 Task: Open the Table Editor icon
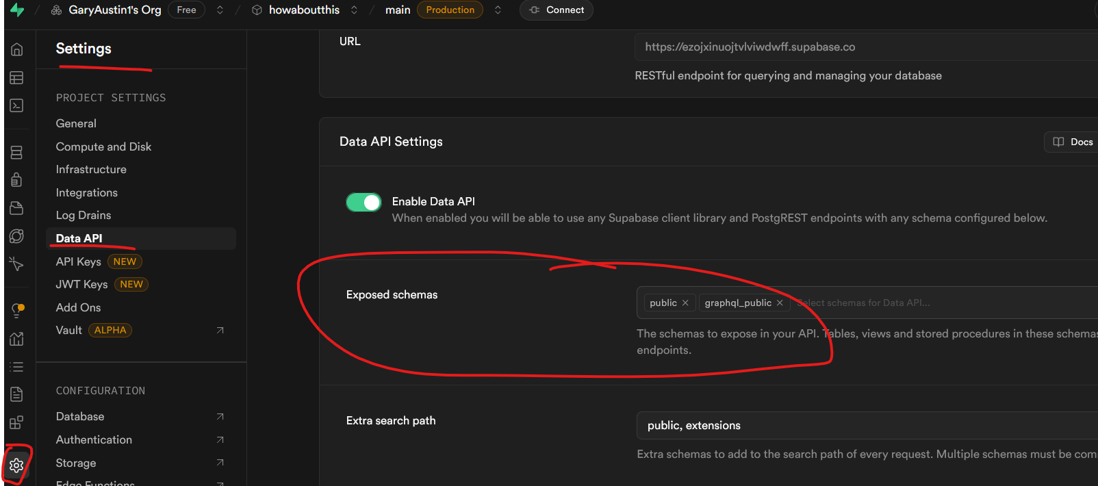coord(16,78)
